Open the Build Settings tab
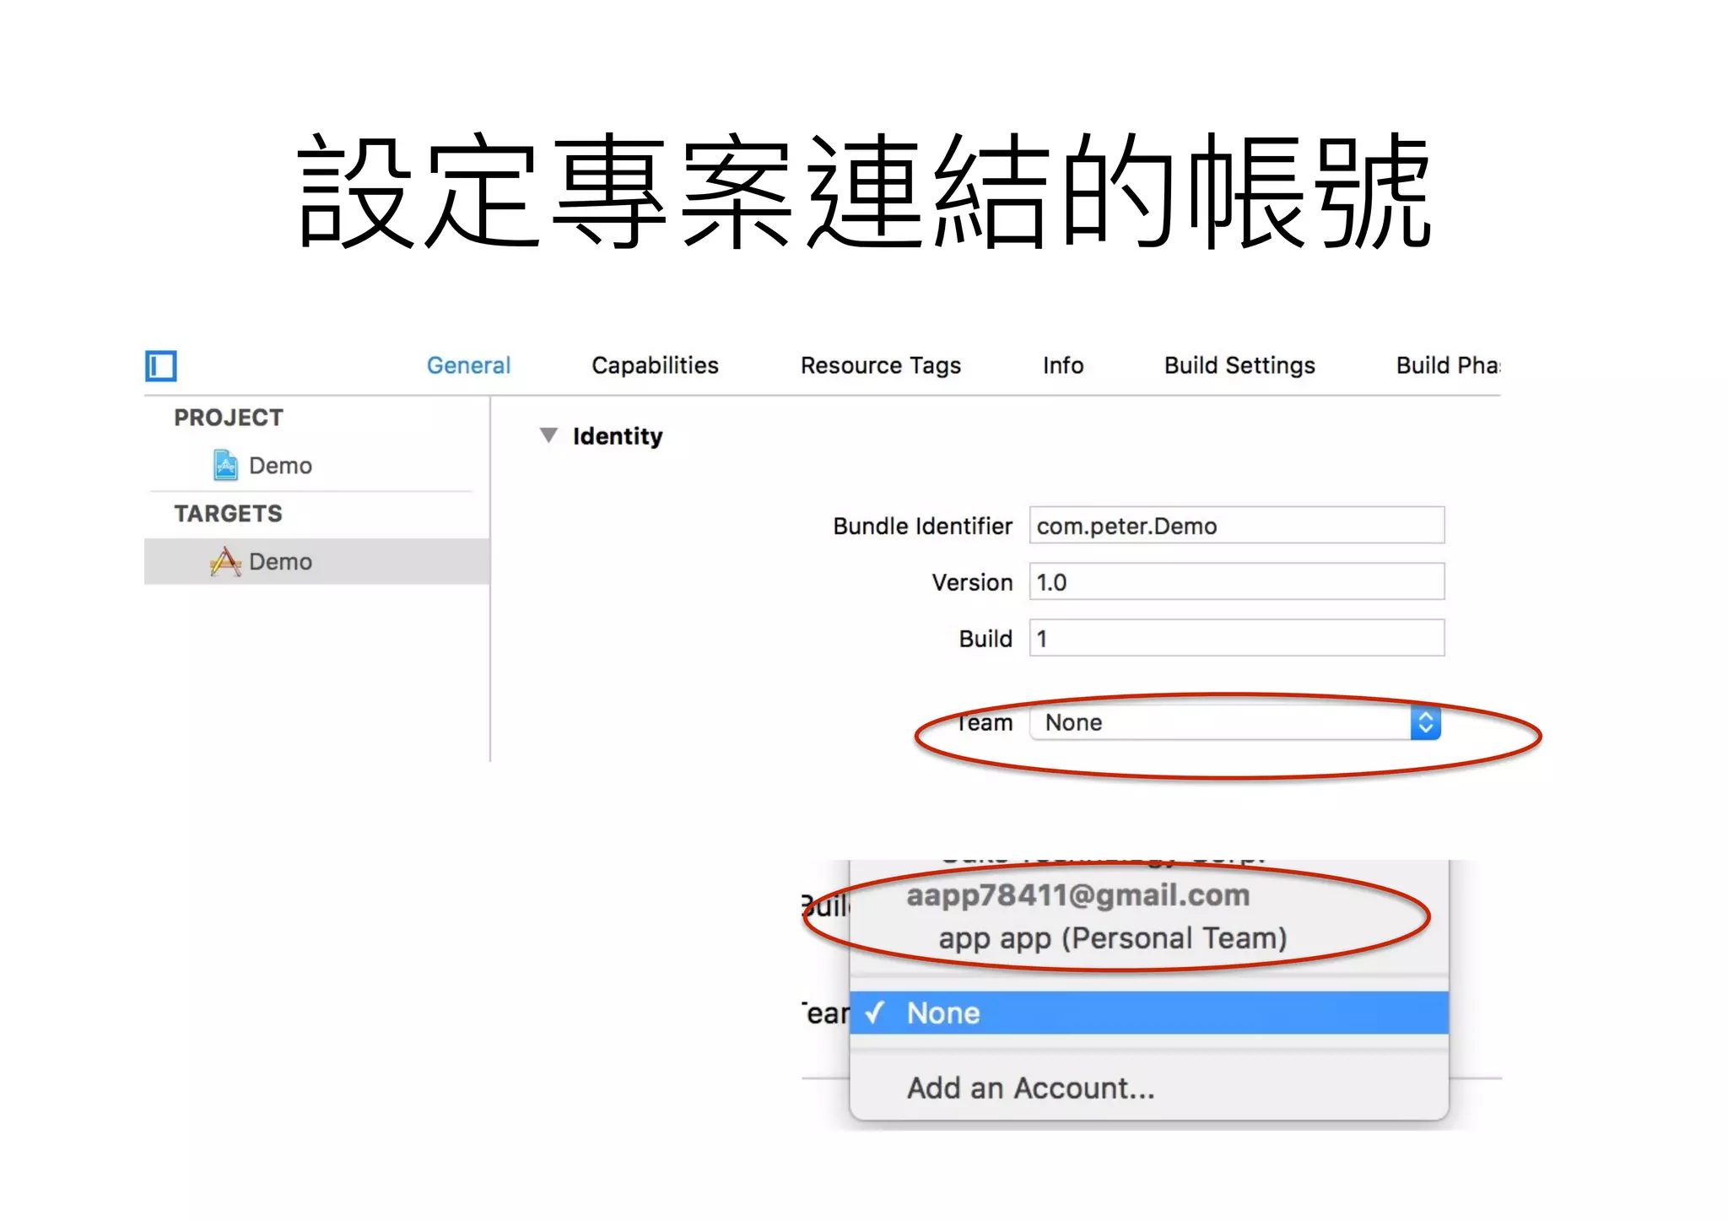The image size is (1728, 1221). [1239, 365]
